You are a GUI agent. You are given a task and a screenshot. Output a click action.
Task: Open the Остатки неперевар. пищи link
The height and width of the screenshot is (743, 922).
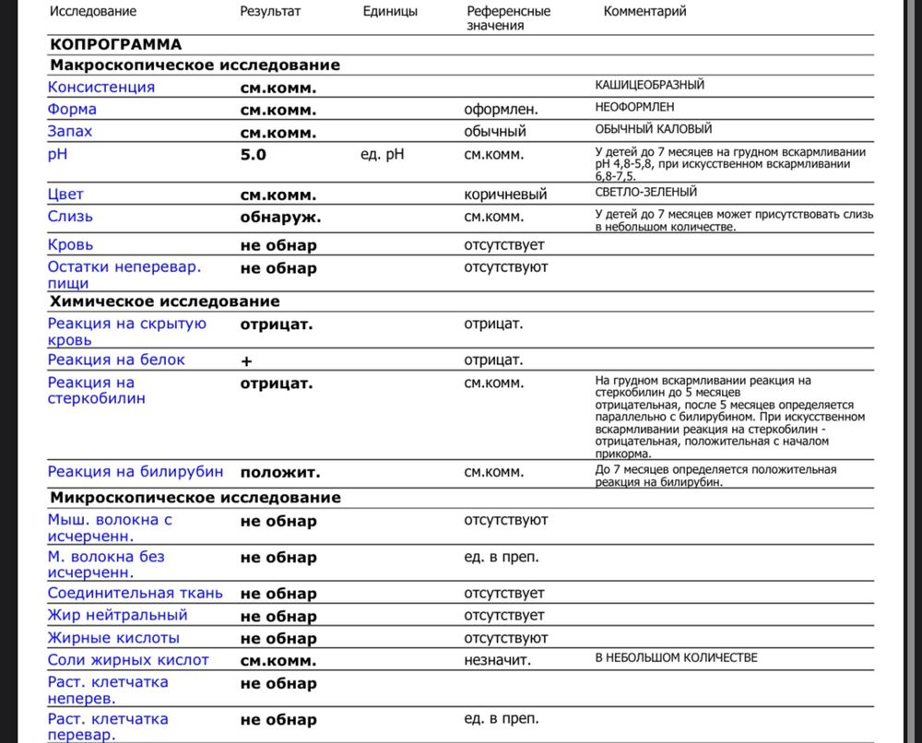(x=124, y=275)
